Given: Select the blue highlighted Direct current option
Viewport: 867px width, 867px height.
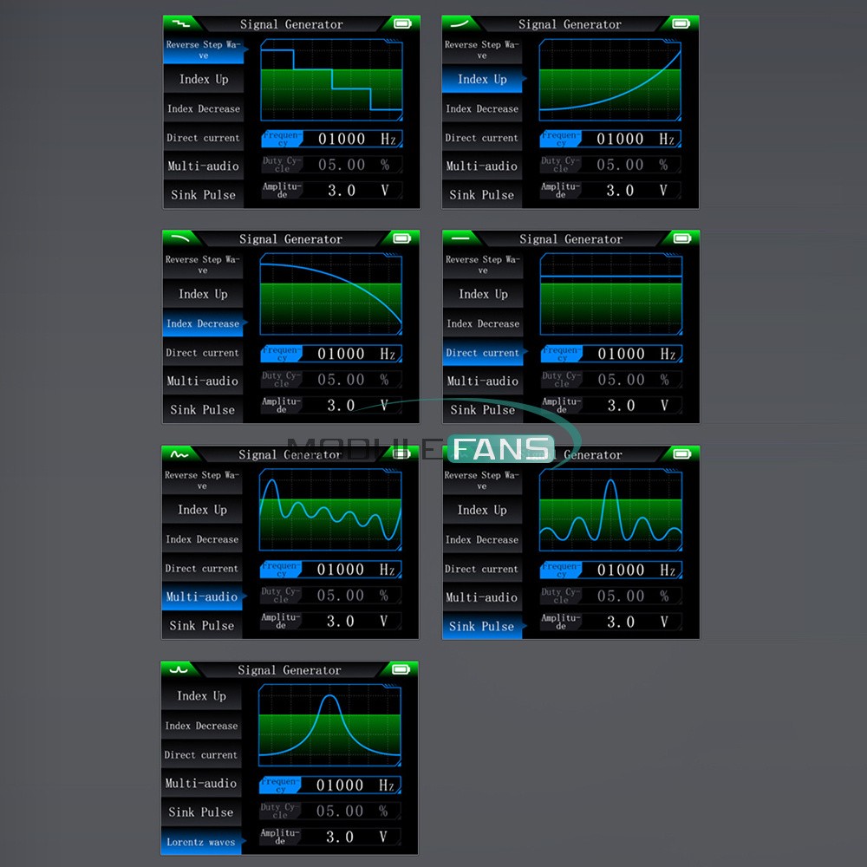Looking at the screenshot, I should click(482, 353).
